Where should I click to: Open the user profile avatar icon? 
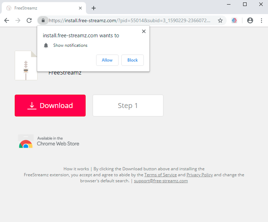tap(250, 20)
